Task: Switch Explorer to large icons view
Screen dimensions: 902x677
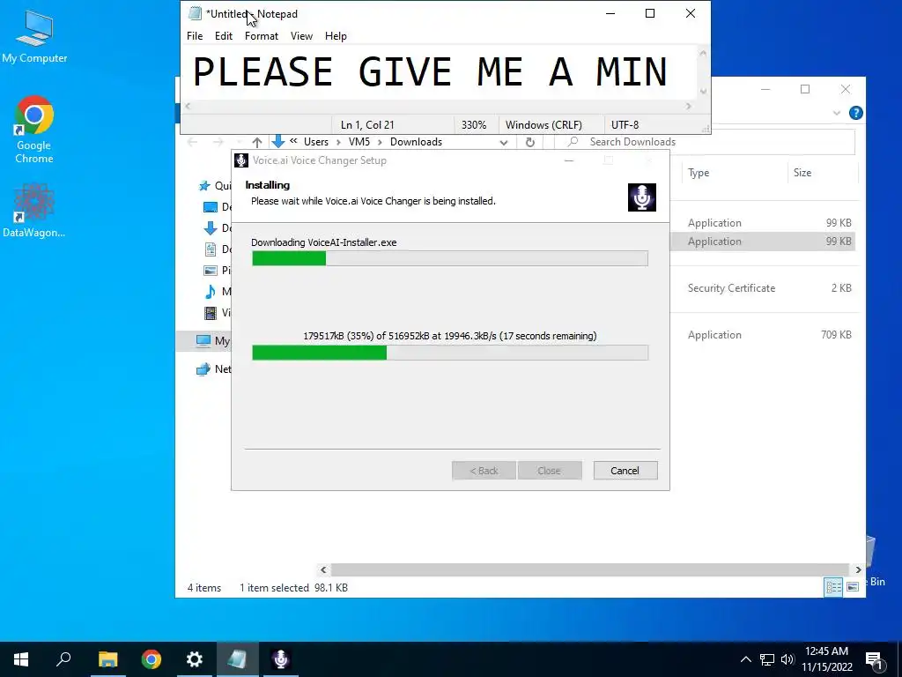Action: (x=853, y=586)
